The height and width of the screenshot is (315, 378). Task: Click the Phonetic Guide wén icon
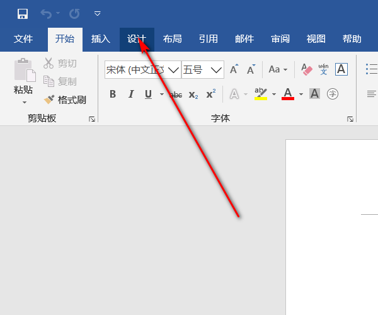point(324,69)
